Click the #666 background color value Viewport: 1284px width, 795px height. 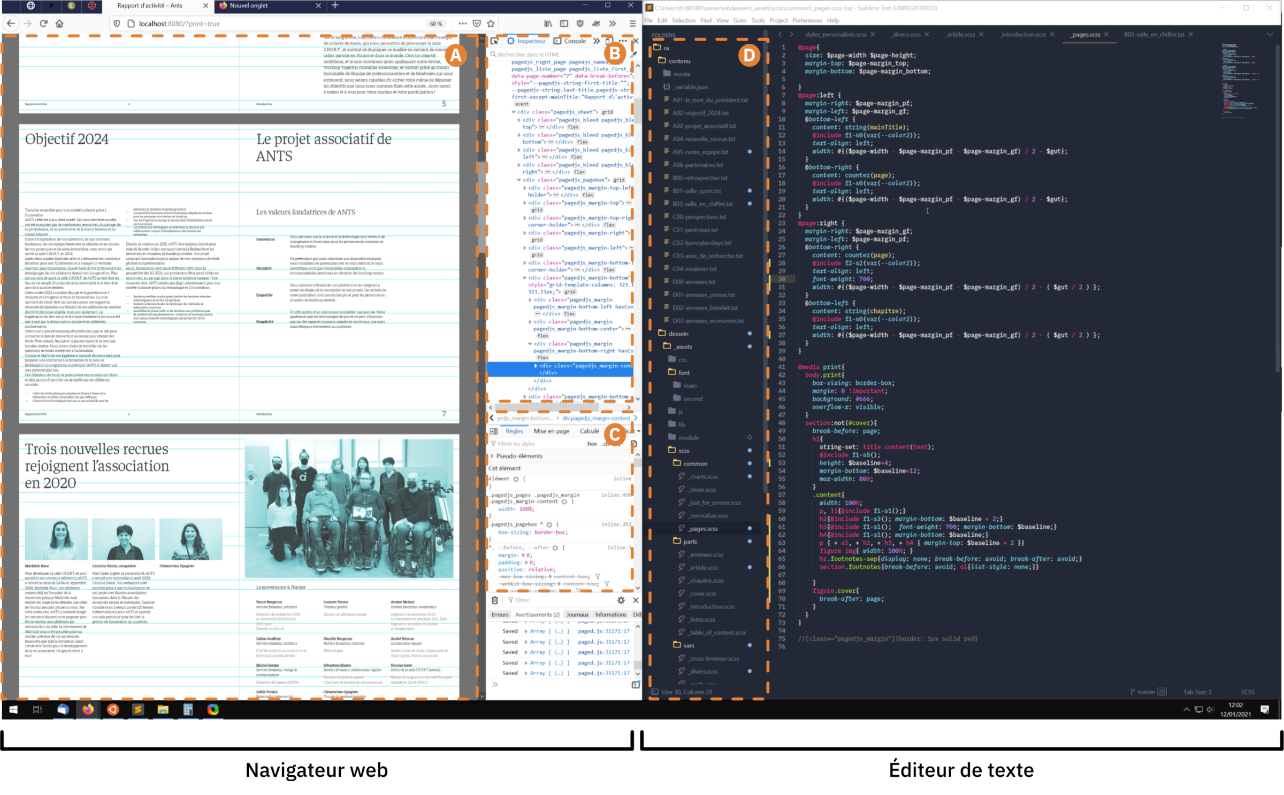coord(863,399)
